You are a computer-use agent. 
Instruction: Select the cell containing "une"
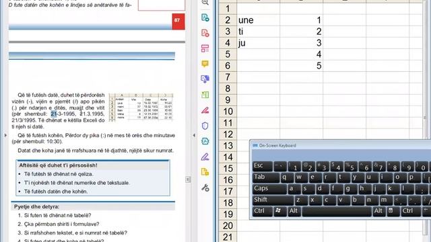[x=258, y=20]
